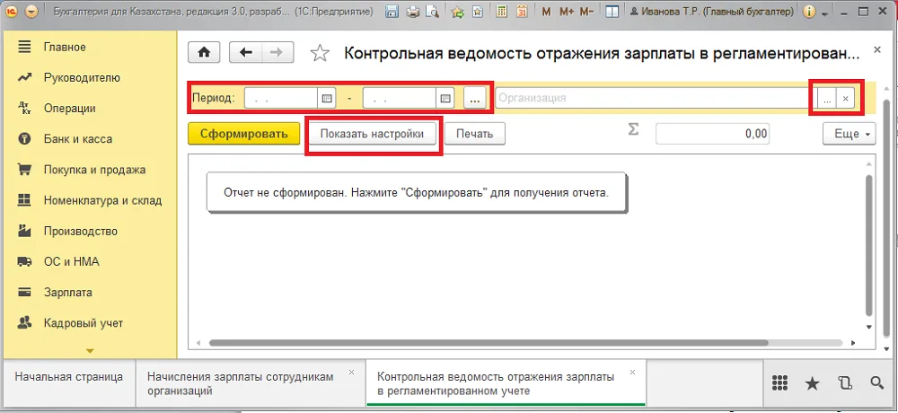Close the Начисления зарплаты tab

pos(350,373)
